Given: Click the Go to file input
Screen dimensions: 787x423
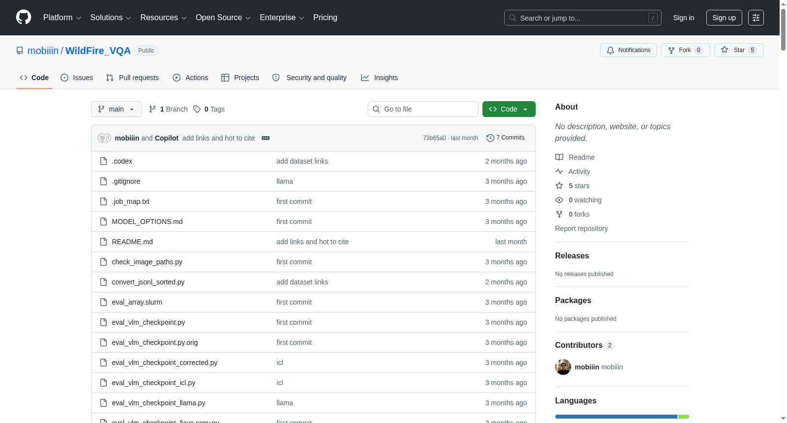Looking at the screenshot, I should tap(423, 109).
